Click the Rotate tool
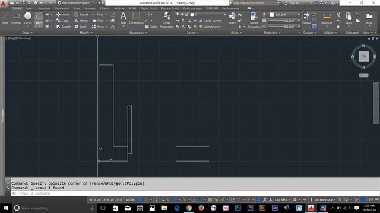This screenshot has height=213, width=380. [x=81, y=14]
